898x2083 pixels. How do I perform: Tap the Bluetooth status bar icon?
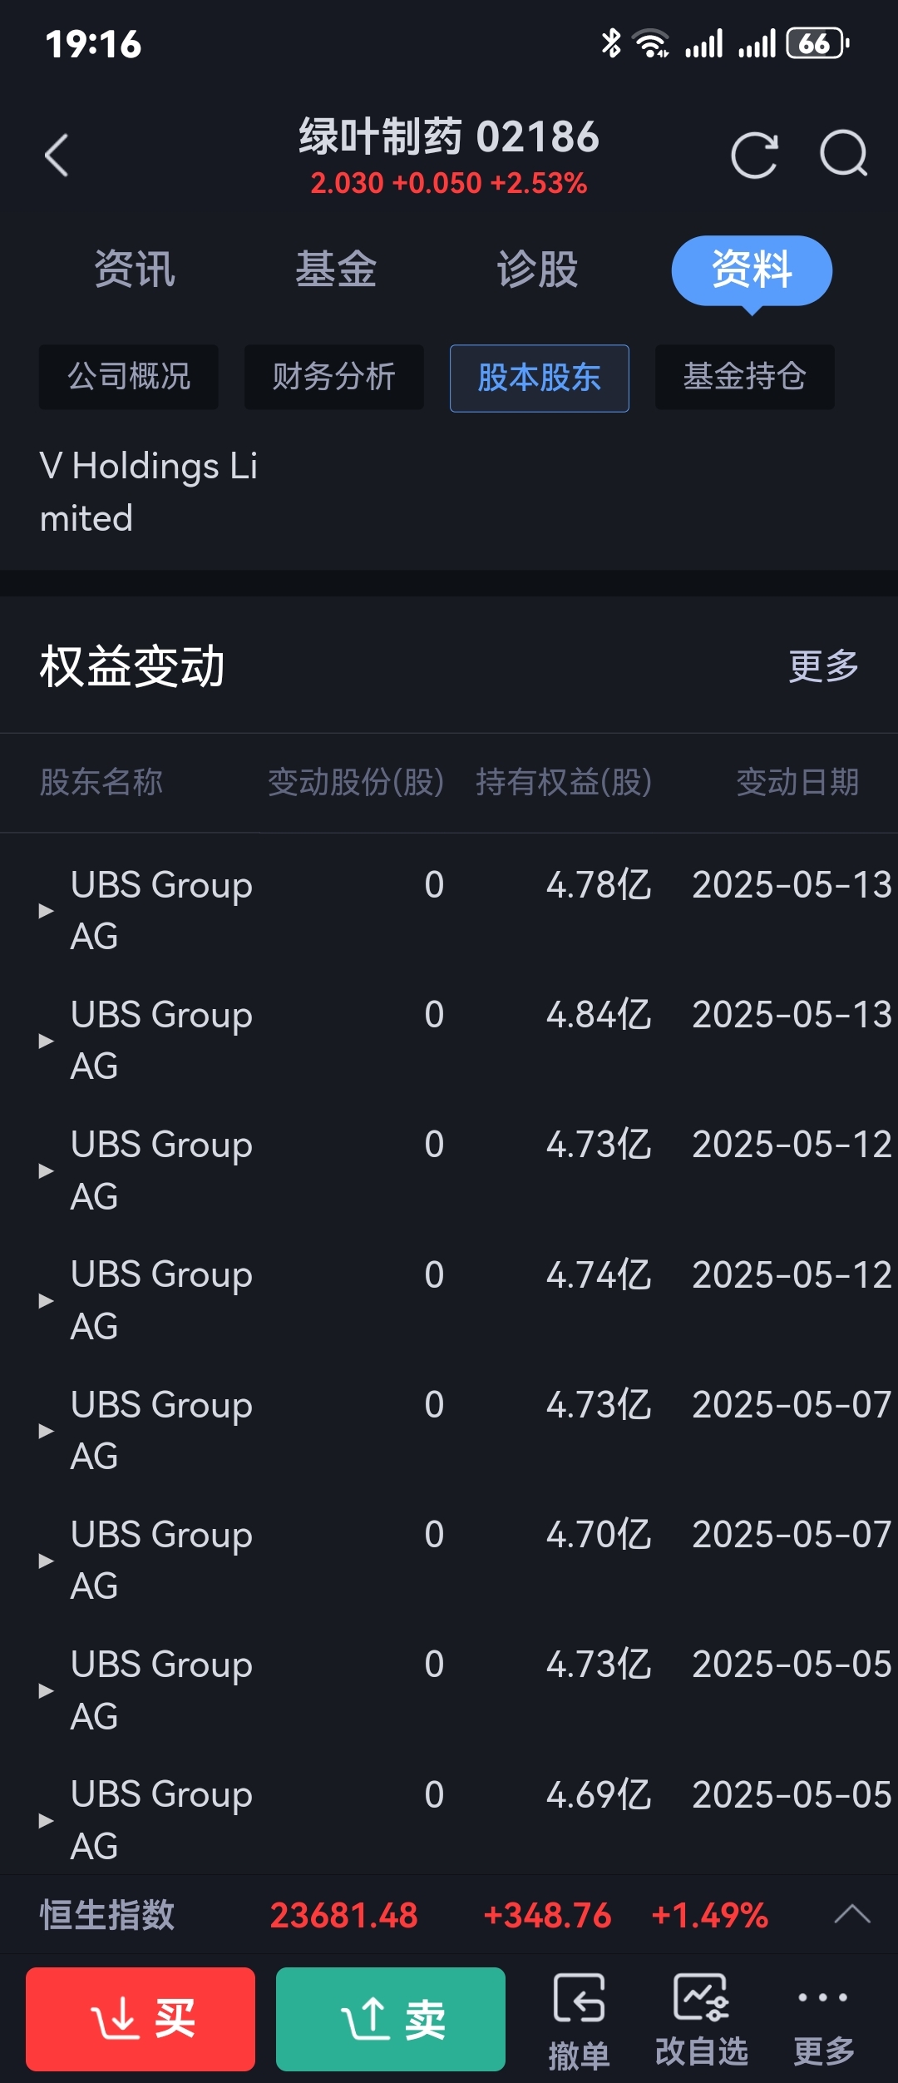(x=611, y=43)
